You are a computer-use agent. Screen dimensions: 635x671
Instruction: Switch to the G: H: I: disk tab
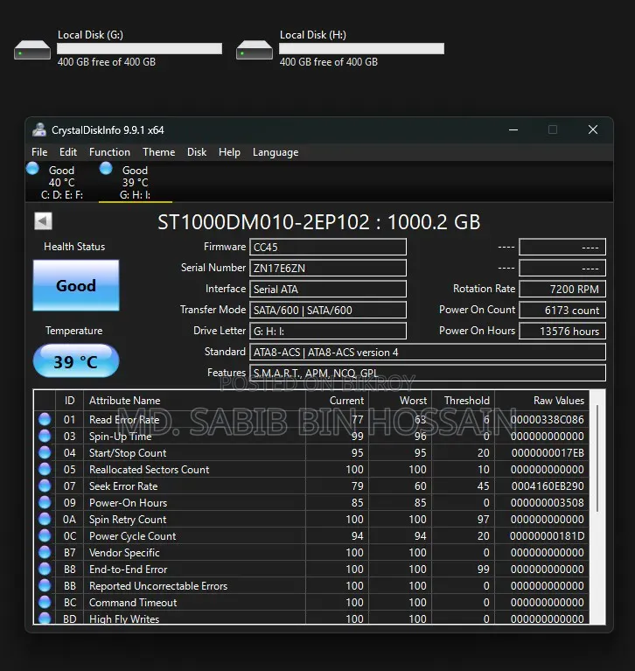[136, 182]
